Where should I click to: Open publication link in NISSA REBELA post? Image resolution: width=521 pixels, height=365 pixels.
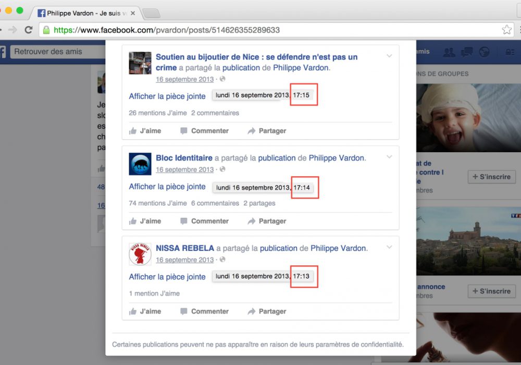point(278,248)
